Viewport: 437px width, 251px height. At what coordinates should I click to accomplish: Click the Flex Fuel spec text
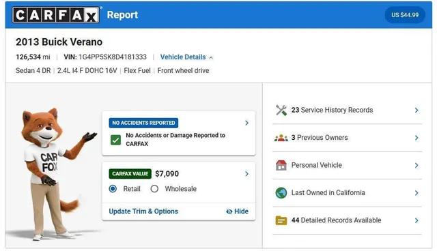coord(137,71)
